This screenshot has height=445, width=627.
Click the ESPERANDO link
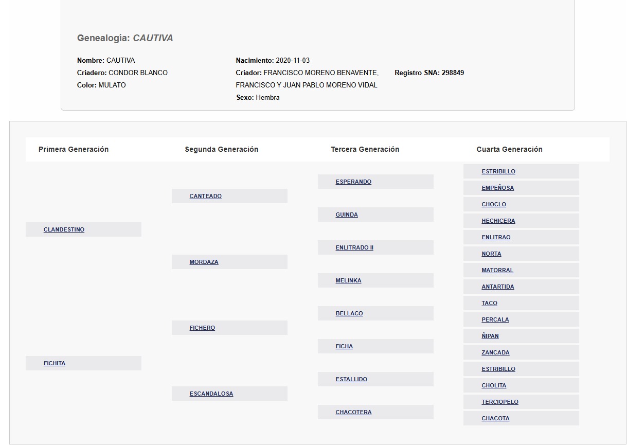click(x=353, y=182)
